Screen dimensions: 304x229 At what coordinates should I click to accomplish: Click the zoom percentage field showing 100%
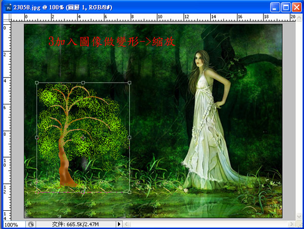[x=14, y=224]
